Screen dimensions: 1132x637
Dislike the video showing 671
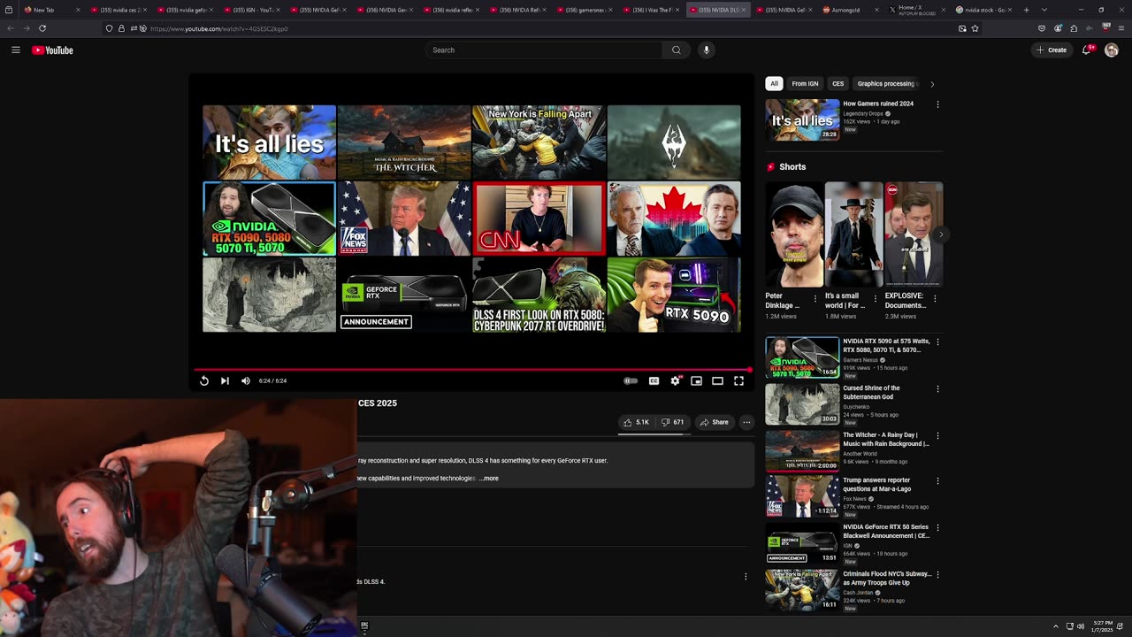tap(673, 422)
